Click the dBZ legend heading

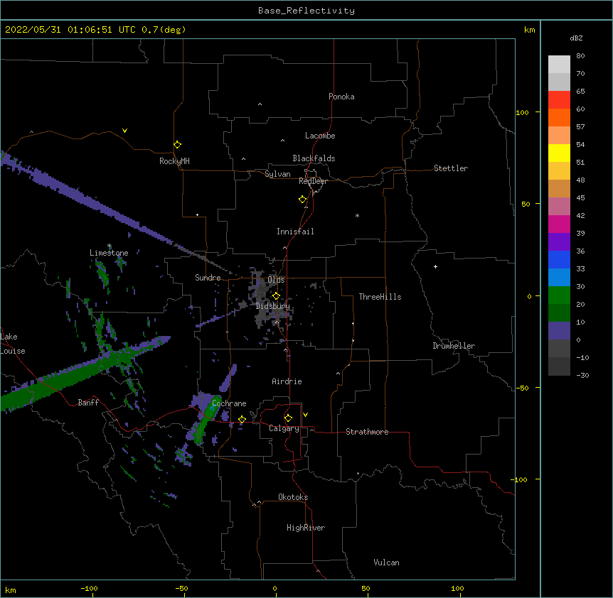tap(576, 38)
